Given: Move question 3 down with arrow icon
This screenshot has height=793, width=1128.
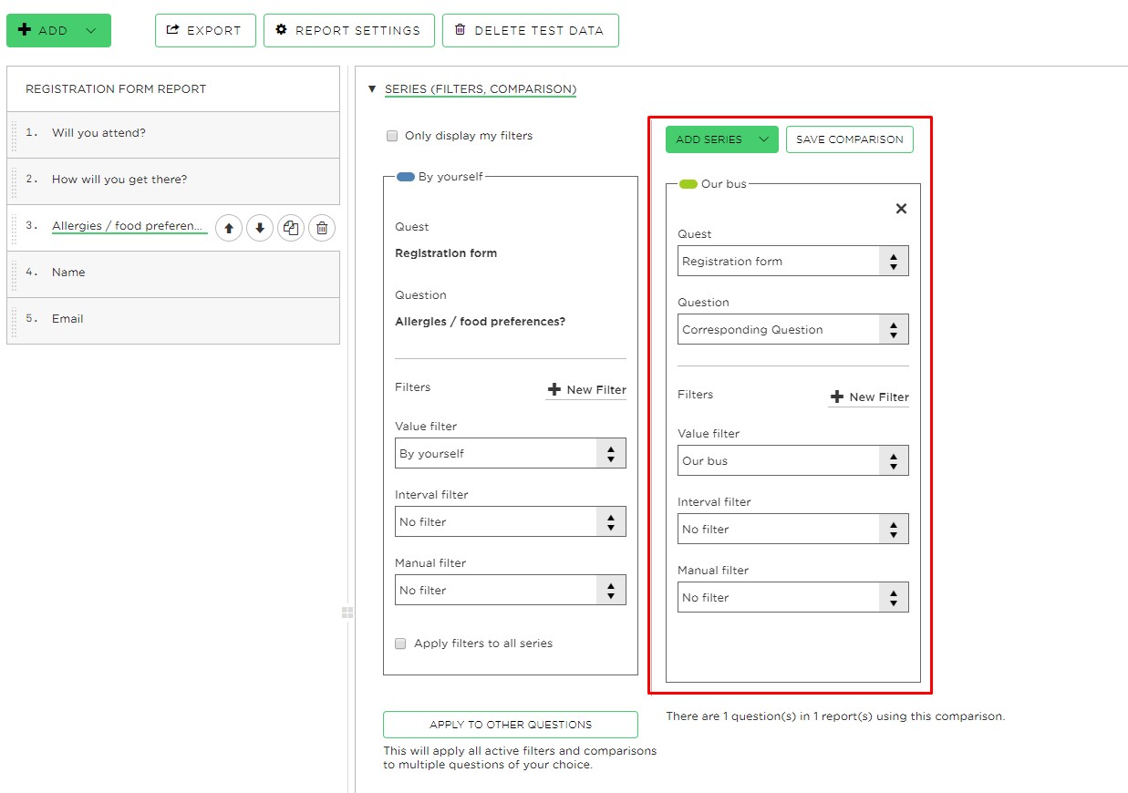Looking at the screenshot, I should (x=260, y=228).
